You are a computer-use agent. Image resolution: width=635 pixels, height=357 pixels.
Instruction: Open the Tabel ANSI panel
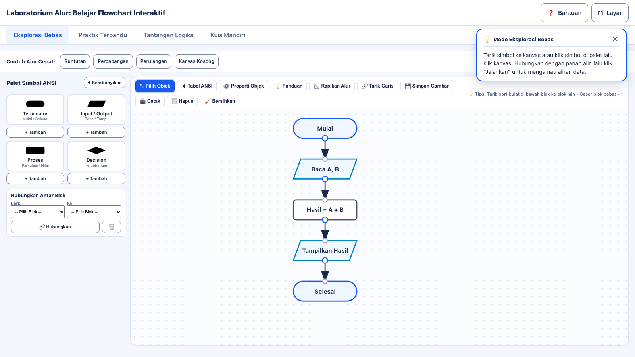pos(197,86)
